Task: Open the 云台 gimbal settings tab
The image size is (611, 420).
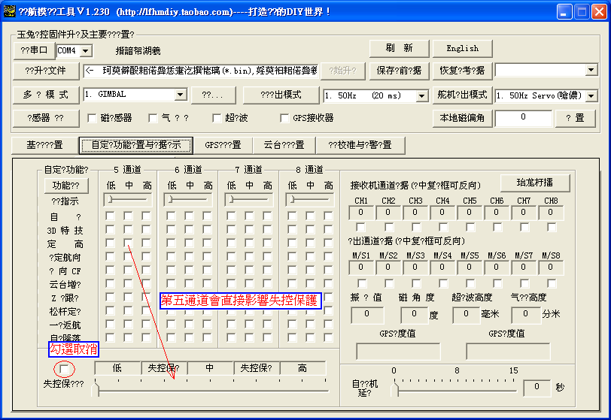Action: 284,145
